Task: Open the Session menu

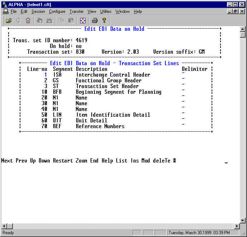Action: [38, 11]
